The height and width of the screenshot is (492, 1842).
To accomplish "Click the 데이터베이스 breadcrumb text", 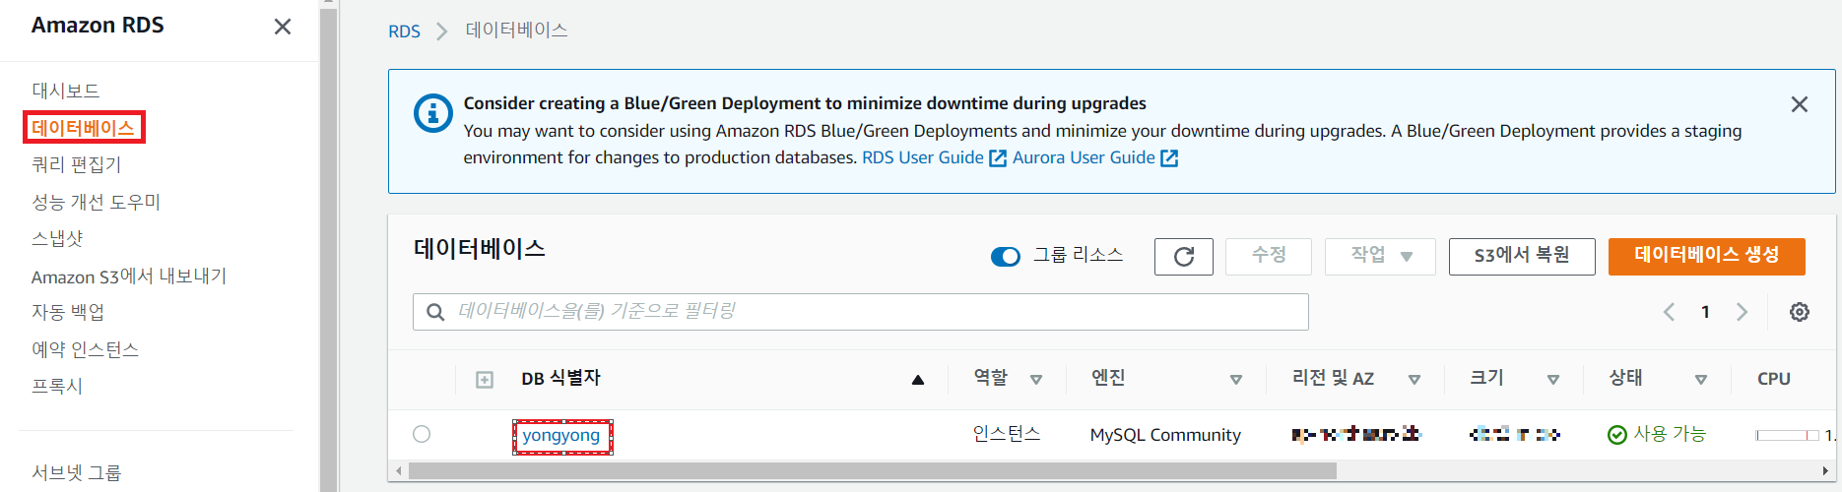I will coord(517,31).
